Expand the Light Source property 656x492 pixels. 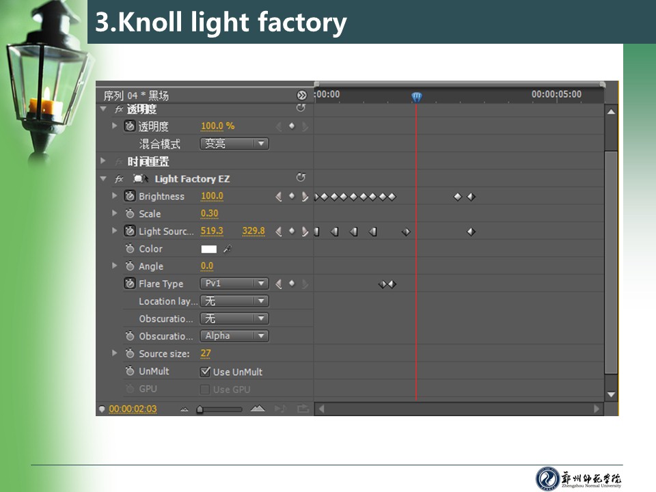tap(114, 230)
